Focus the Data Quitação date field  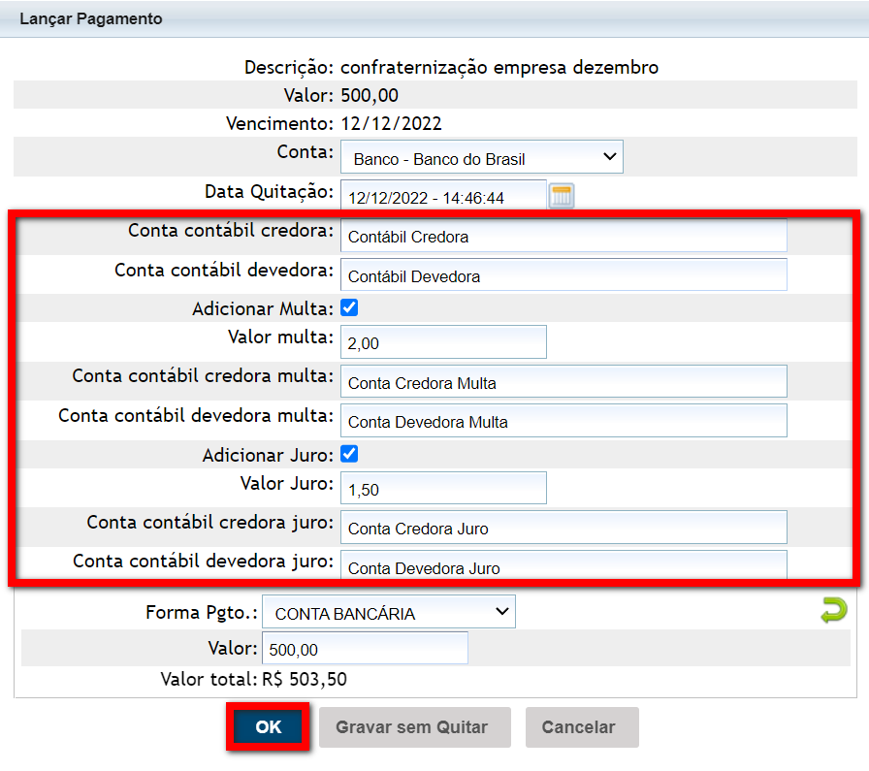point(443,197)
